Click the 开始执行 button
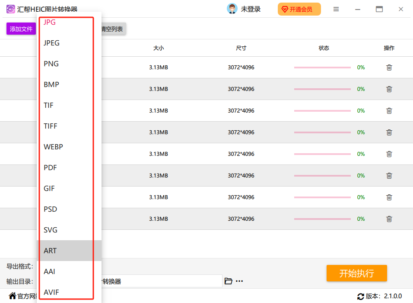 [356, 273]
